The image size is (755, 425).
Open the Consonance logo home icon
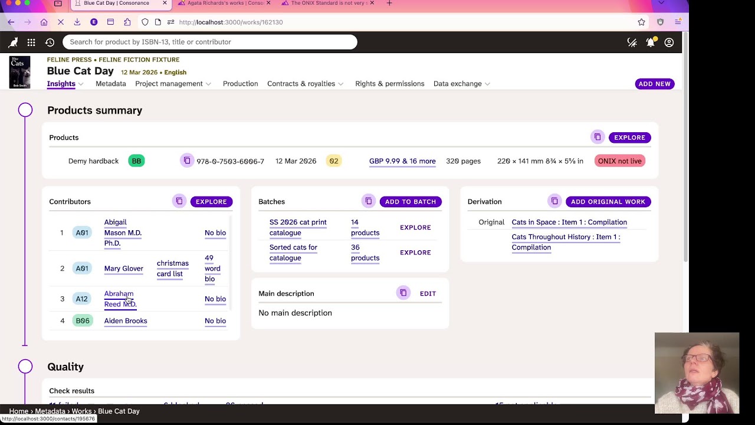[x=13, y=42]
